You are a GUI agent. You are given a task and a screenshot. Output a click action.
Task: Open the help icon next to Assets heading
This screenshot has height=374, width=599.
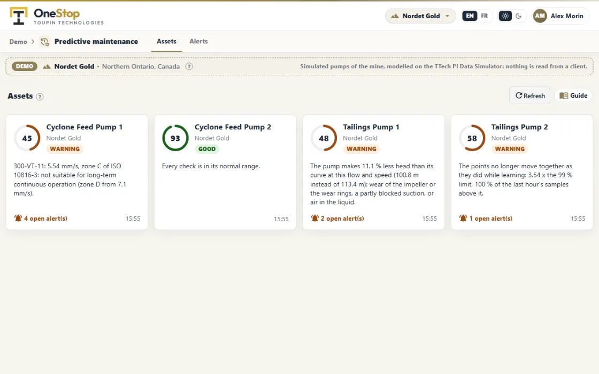pyautogui.click(x=40, y=97)
